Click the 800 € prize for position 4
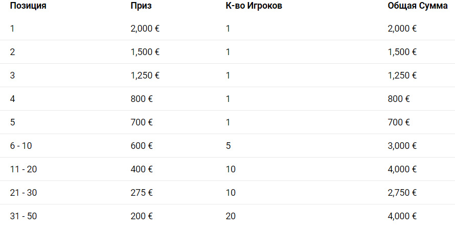The height and width of the screenshot is (233, 455). pos(142,99)
